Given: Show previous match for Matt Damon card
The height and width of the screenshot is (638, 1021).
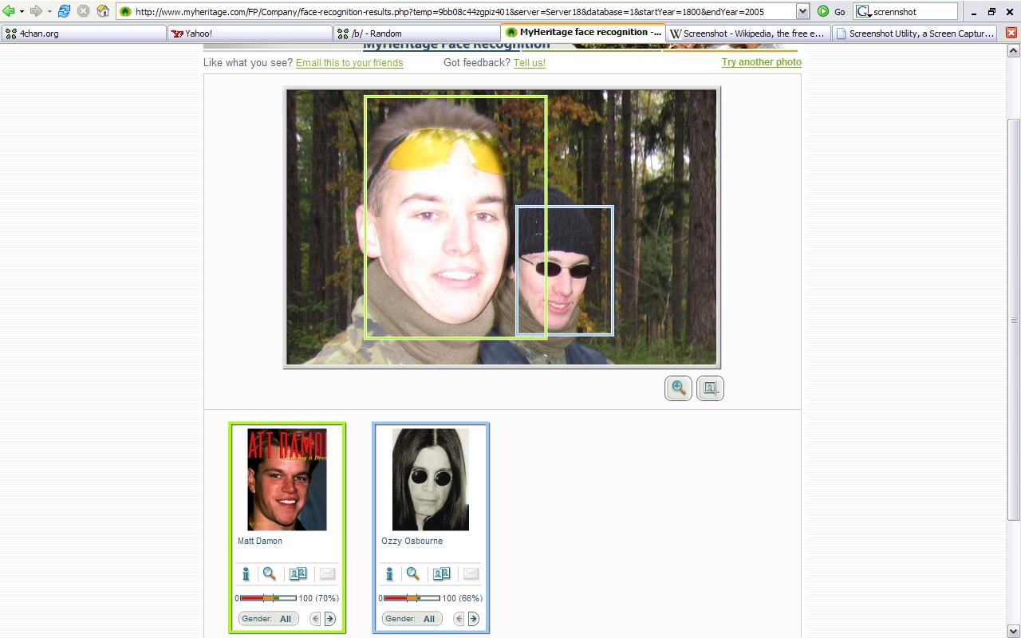Looking at the screenshot, I should pos(315,619).
